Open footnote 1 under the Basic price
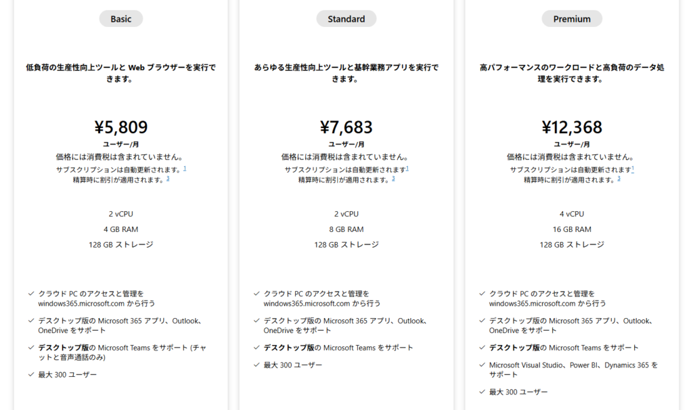 [x=185, y=168]
